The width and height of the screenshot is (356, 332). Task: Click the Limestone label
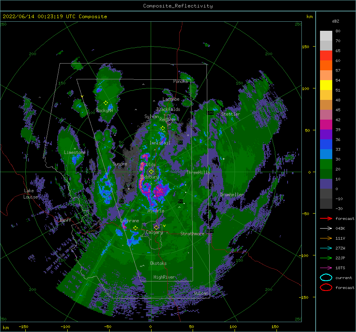[75, 152]
